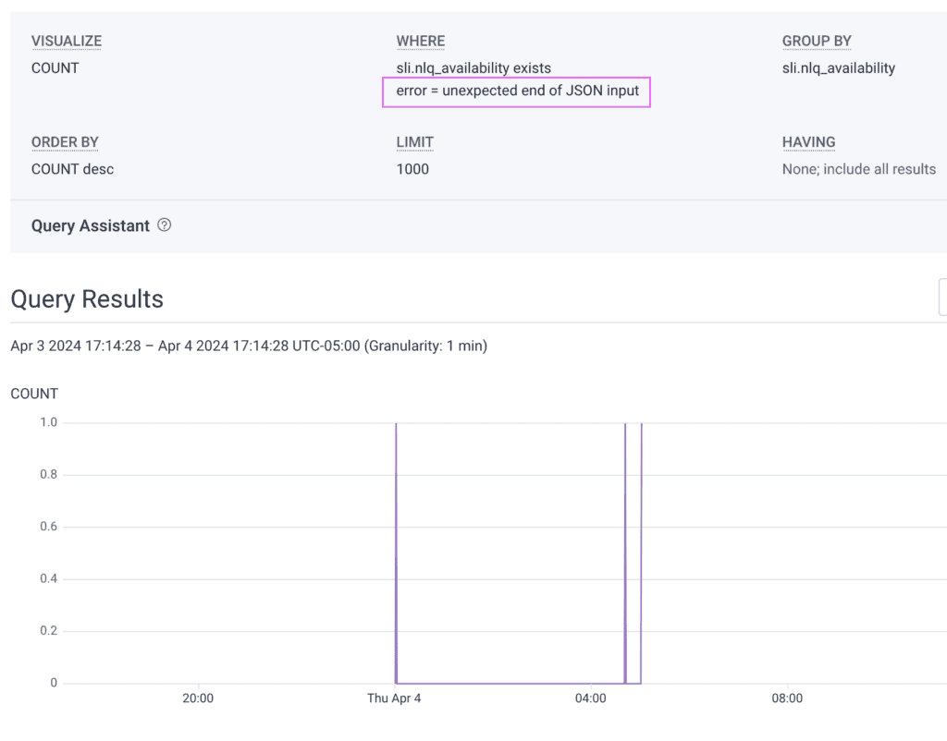947x741 pixels.
Task: Edit the COUNT value under VISUALIZE
Action: [x=55, y=67]
